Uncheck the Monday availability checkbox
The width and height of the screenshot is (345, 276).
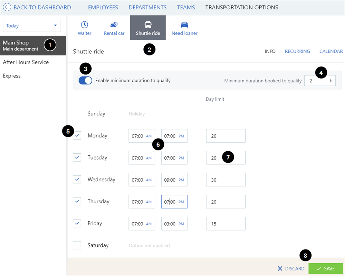pyautogui.click(x=77, y=135)
